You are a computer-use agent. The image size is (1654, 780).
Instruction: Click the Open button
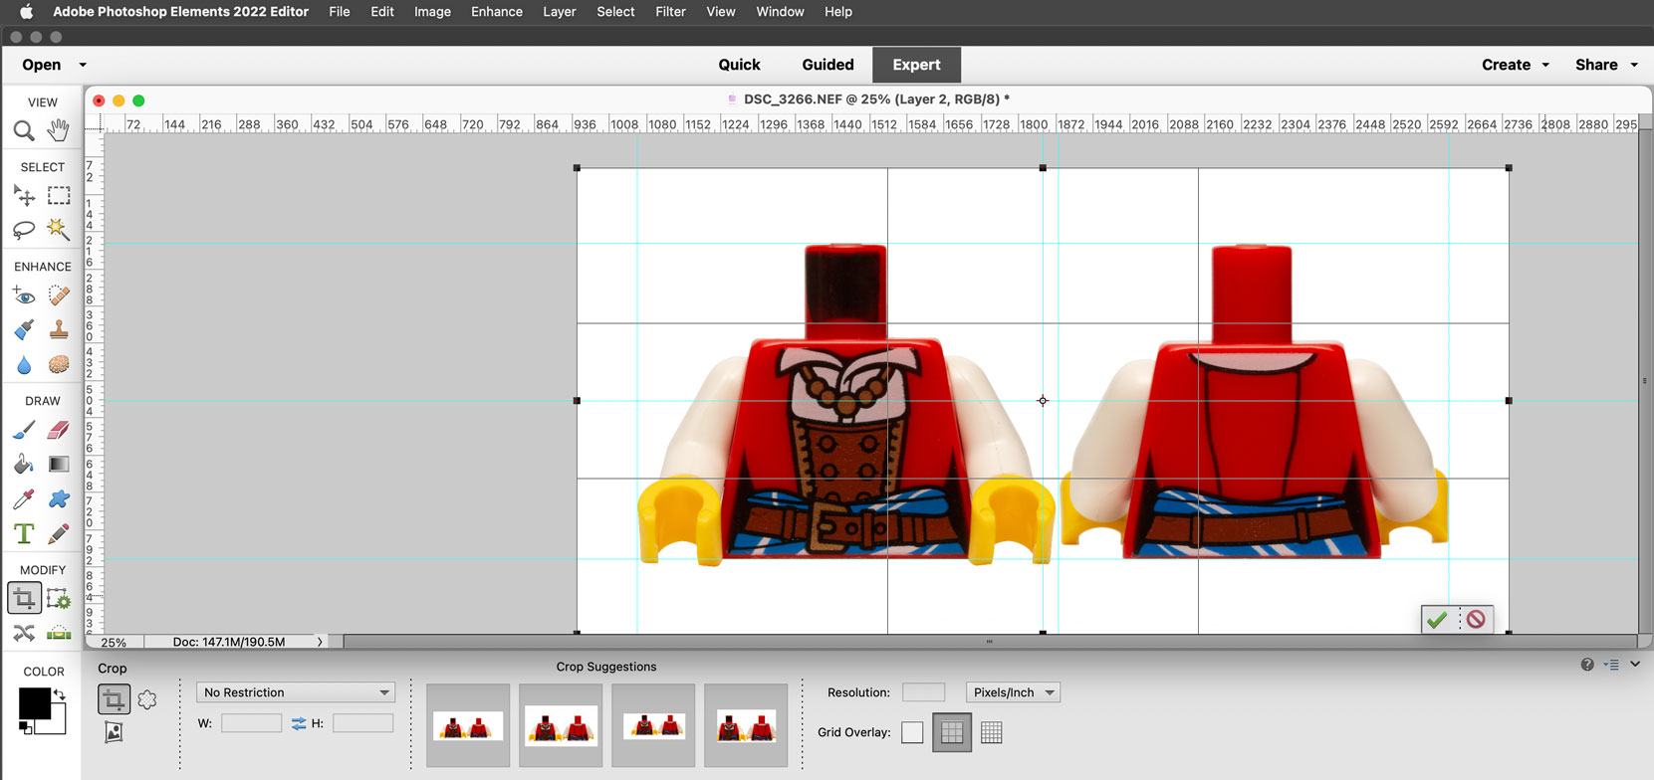[42, 65]
